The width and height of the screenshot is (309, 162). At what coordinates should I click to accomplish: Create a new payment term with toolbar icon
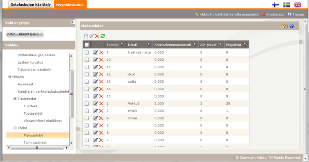pyautogui.click(x=86, y=36)
